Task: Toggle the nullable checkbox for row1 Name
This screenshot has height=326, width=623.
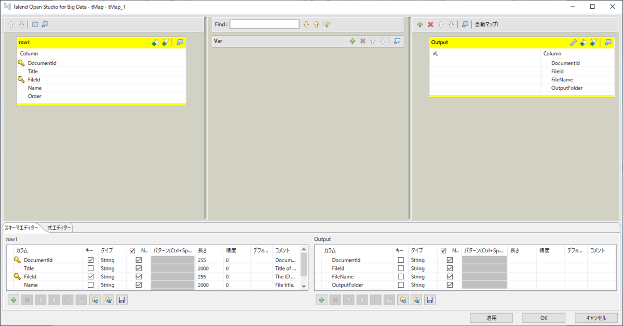Action: point(139,285)
